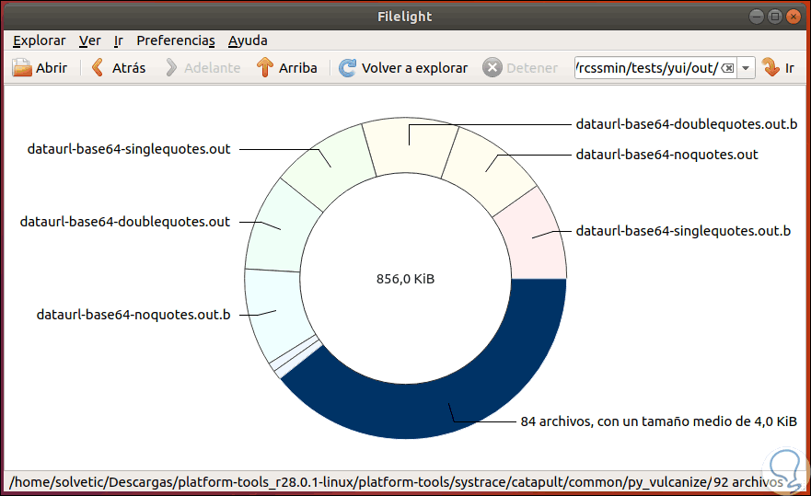The image size is (811, 496).
Task: Click the Detener toolbar label
Action: point(532,68)
